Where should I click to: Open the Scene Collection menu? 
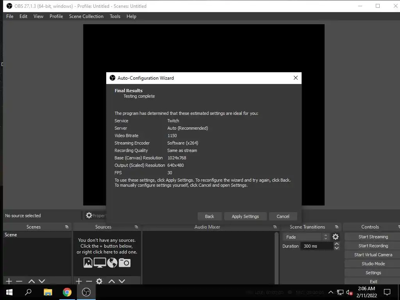pos(86,16)
